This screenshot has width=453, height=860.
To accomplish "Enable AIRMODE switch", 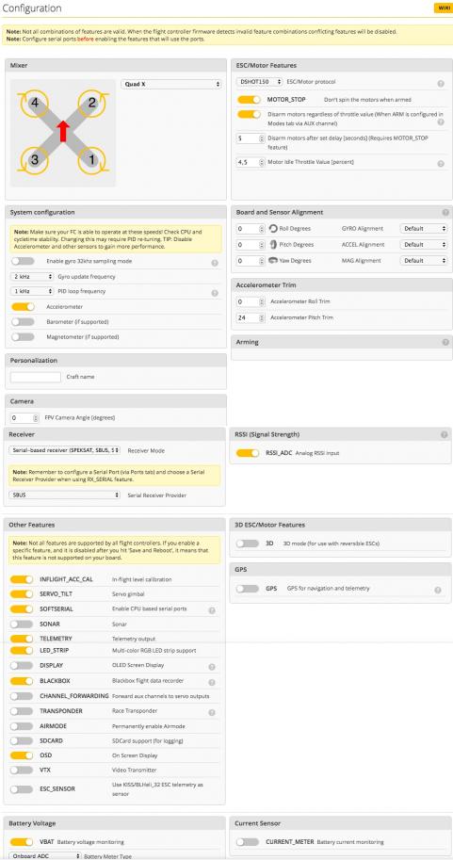I will tap(22, 725).
